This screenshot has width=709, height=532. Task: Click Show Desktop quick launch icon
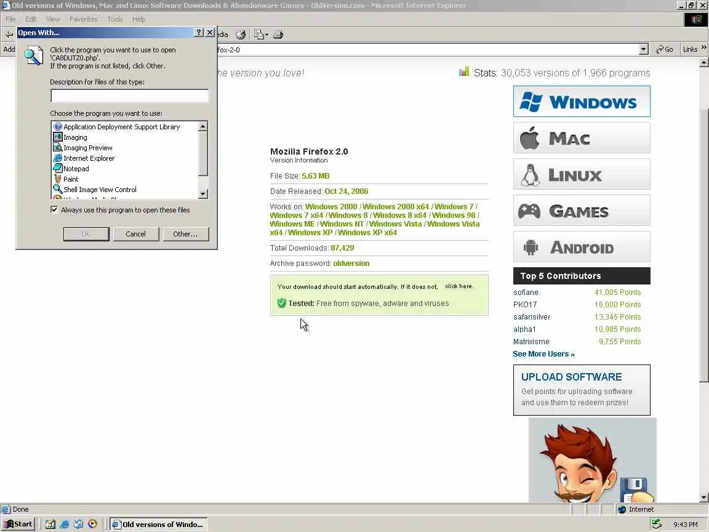pyautogui.click(x=50, y=524)
